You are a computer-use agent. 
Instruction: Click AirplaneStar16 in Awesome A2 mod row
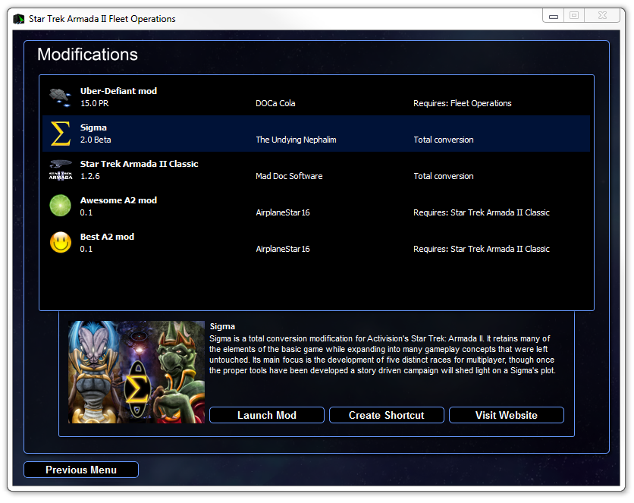[x=283, y=212]
